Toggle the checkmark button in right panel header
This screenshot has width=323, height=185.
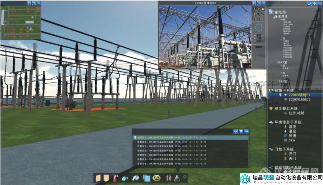tap(309, 4)
